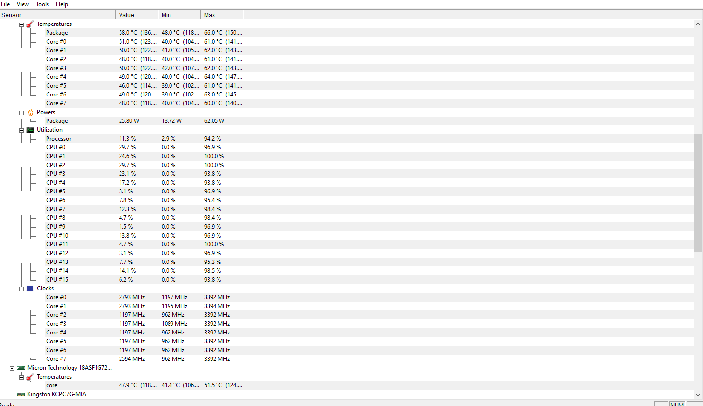Click the Max column header
This screenshot has width=703, height=406.
coord(222,15)
